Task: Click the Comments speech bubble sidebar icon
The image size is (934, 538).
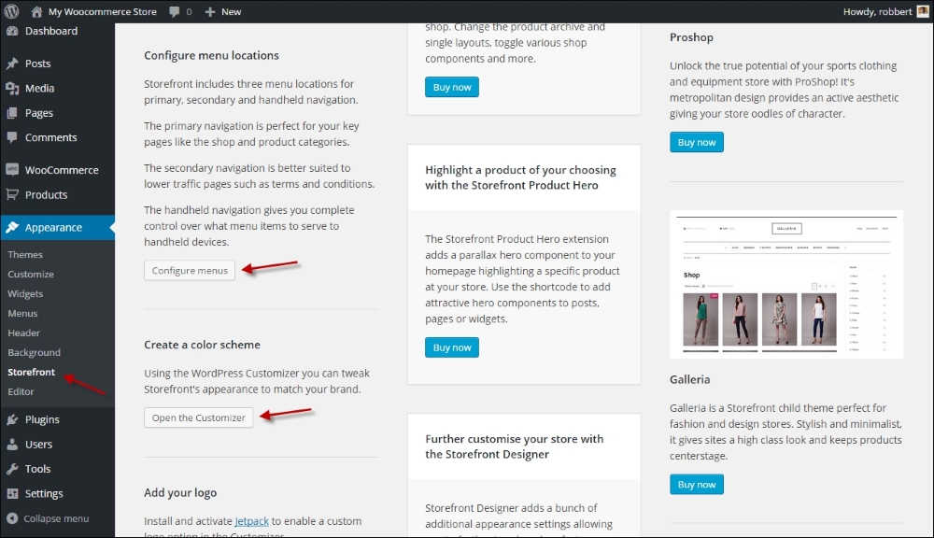Action: [x=12, y=137]
